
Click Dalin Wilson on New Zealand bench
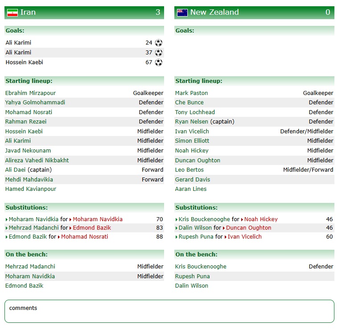[191, 286]
